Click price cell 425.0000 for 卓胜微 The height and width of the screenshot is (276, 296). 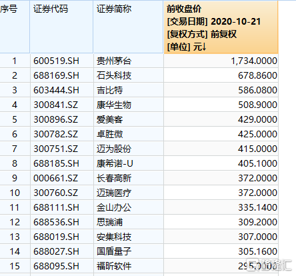(x=257, y=134)
